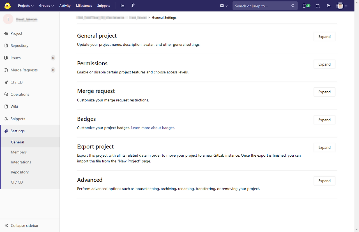This screenshot has width=359, height=232.
Task: Click the merge requests icon in navbar
Action: (318, 6)
